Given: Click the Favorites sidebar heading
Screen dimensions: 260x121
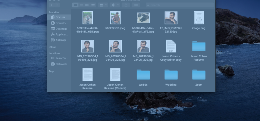Looking at the screenshot, I should coord(54,12).
